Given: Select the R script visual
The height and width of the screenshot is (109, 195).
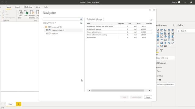Looking at the screenshot, I should point(165,43).
